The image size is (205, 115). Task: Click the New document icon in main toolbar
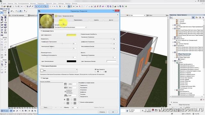click(x=2, y=6)
